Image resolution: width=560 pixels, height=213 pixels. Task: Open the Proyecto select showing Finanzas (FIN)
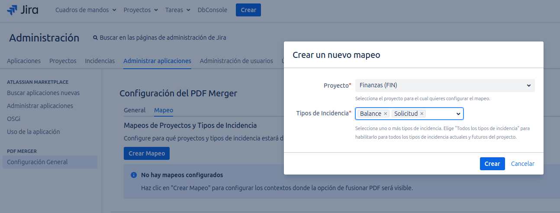click(445, 86)
